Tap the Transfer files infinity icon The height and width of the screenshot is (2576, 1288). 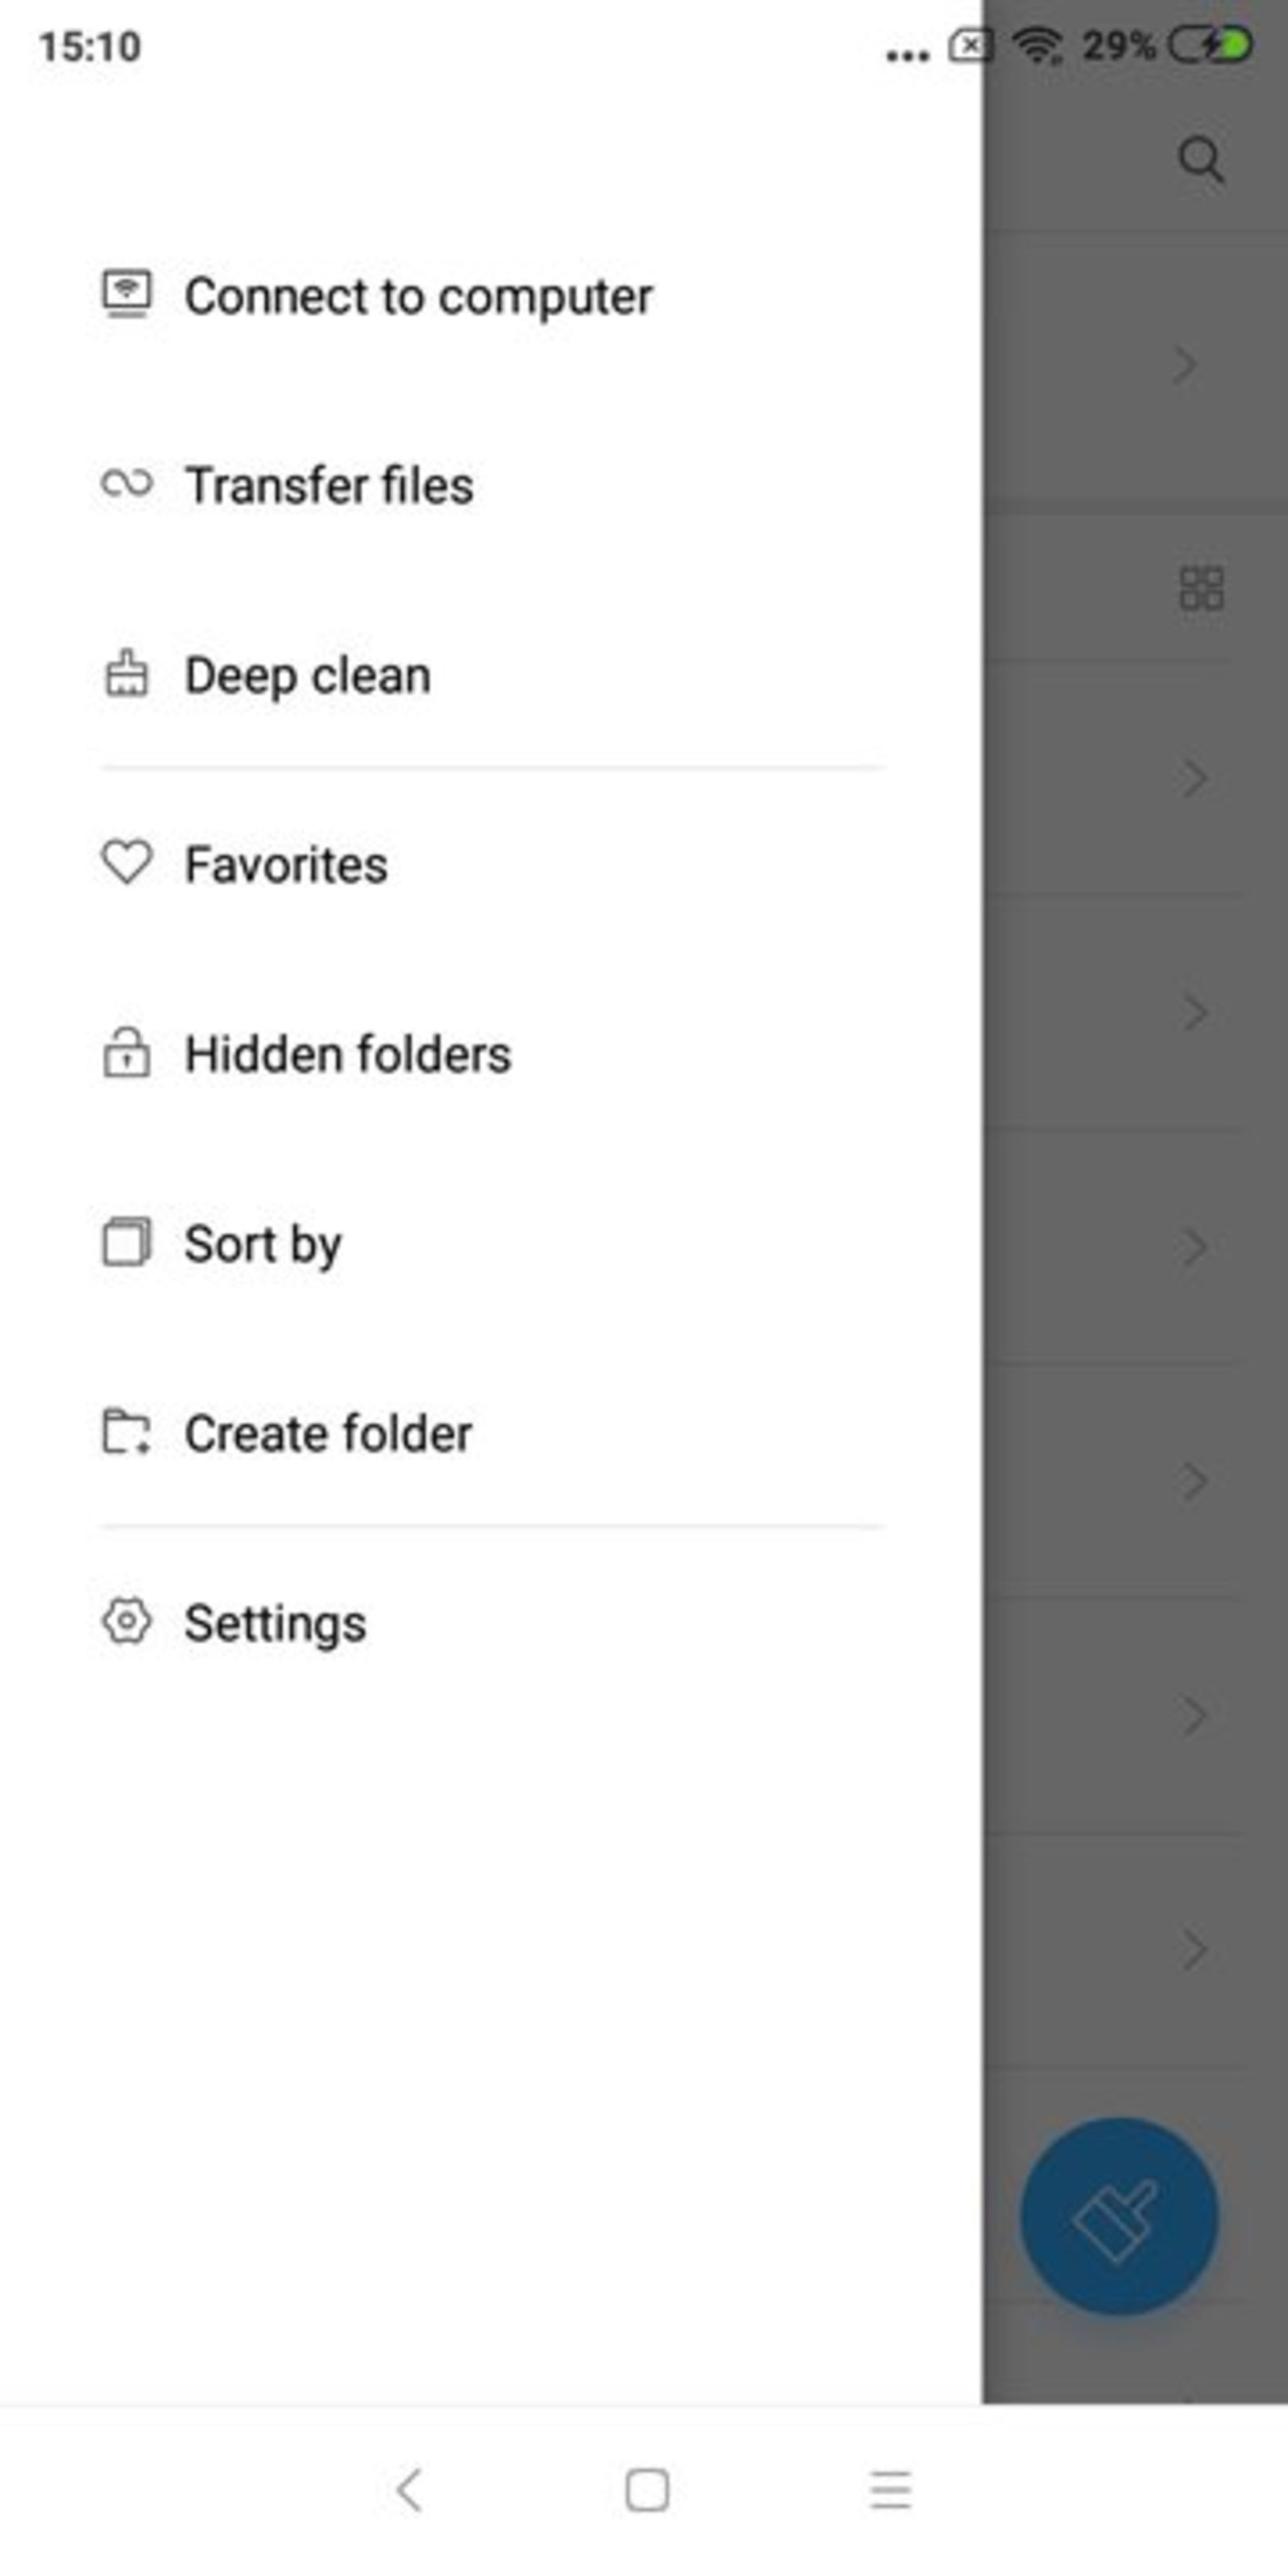click(x=127, y=484)
